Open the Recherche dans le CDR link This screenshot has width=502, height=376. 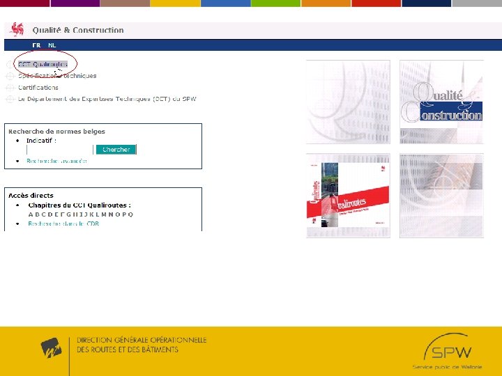pos(63,224)
